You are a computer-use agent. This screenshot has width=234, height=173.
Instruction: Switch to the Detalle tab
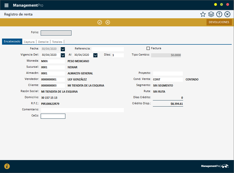coord(43,42)
